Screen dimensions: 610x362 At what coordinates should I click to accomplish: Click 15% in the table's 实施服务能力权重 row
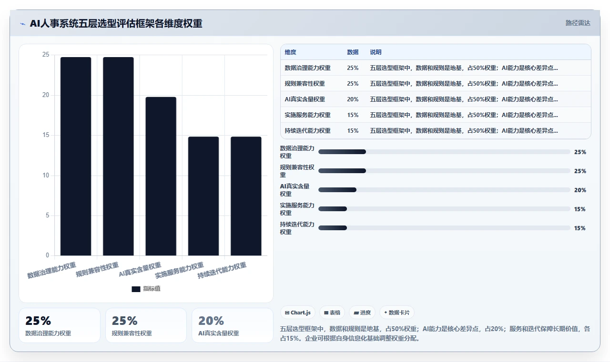coord(353,115)
